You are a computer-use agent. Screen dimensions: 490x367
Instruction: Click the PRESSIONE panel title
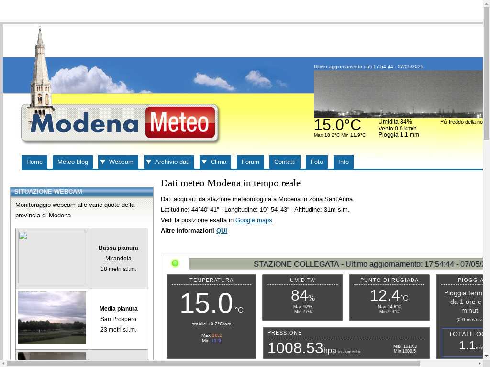pyautogui.click(x=284, y=333)
